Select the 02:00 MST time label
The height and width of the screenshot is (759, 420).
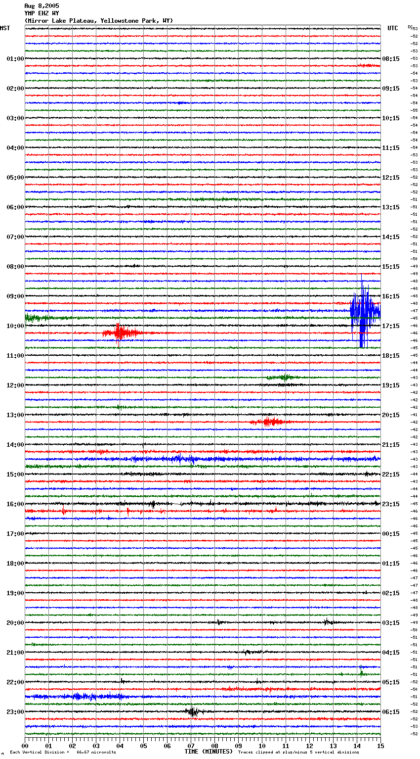click(15, 89)
